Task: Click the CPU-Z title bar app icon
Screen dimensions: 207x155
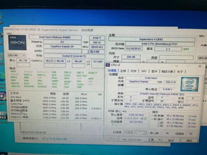Action: (108, 65)
